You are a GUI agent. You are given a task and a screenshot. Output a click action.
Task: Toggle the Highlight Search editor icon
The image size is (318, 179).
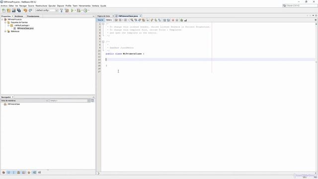click(144, 20)
